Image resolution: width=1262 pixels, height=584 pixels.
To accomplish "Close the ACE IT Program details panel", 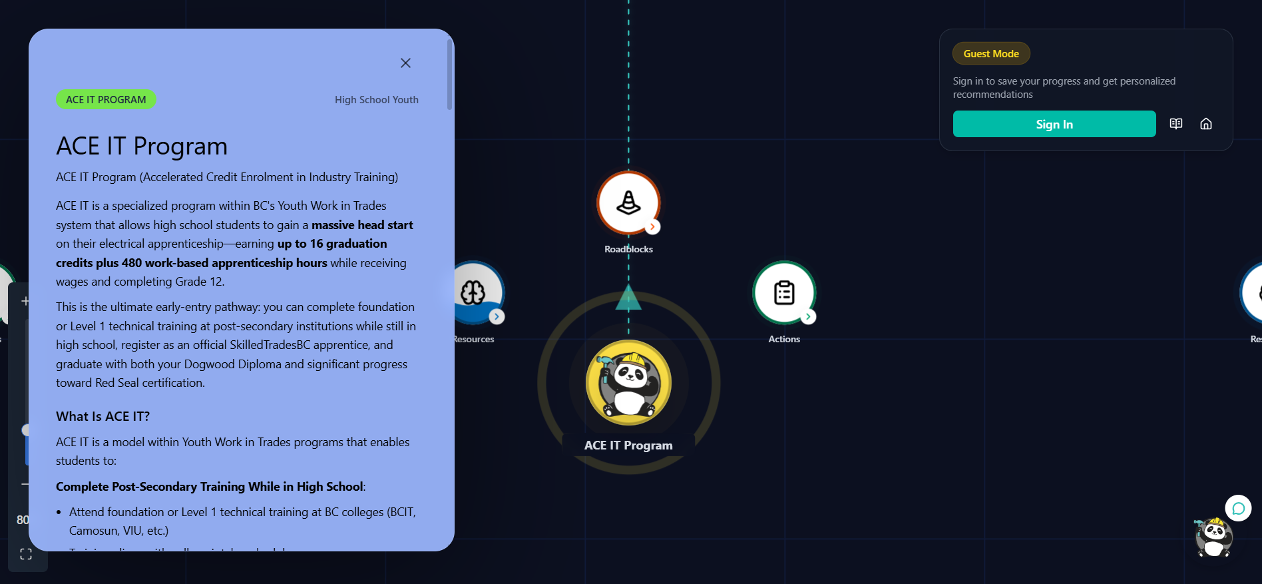I will coord(405,63).
